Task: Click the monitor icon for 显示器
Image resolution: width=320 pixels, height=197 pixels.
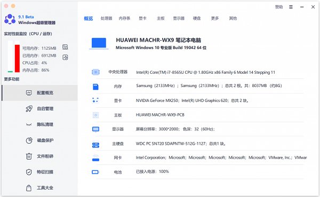Action: click(95, 129)
